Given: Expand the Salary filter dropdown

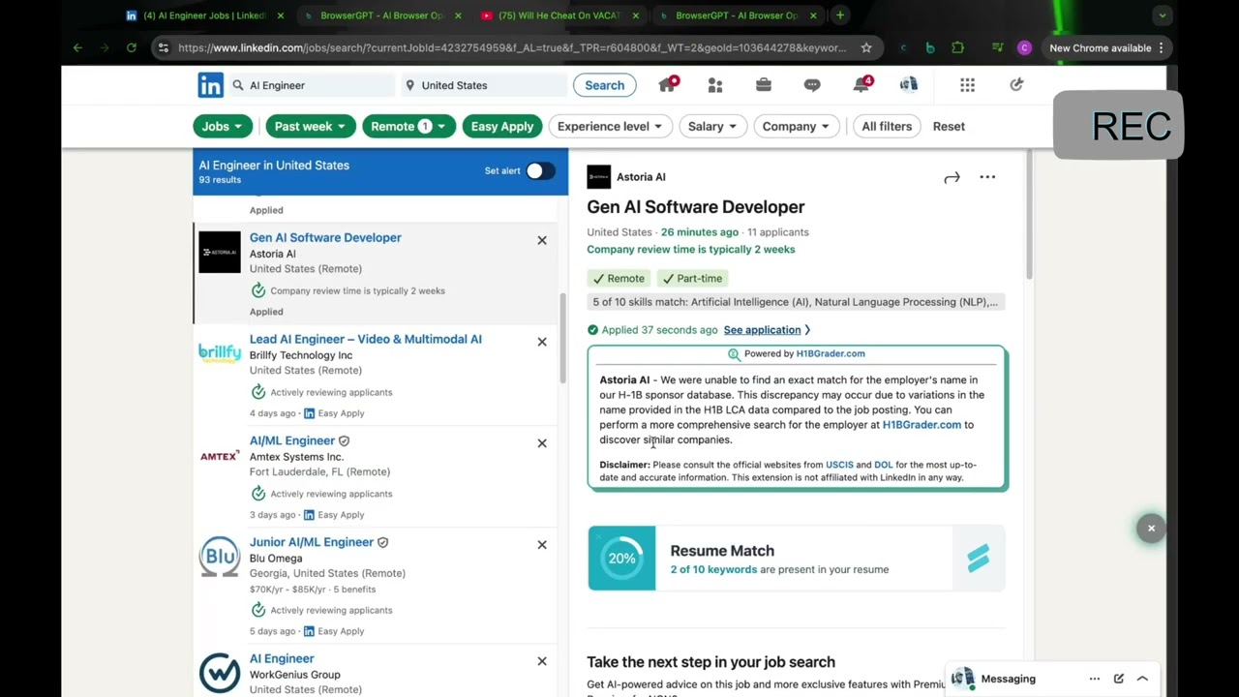Looking at the screenshot, I should coord(711,126).
